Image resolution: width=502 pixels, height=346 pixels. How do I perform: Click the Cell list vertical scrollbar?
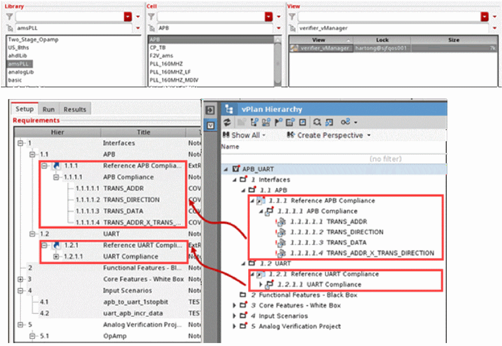pyautogui.click(x=278, y=61)
